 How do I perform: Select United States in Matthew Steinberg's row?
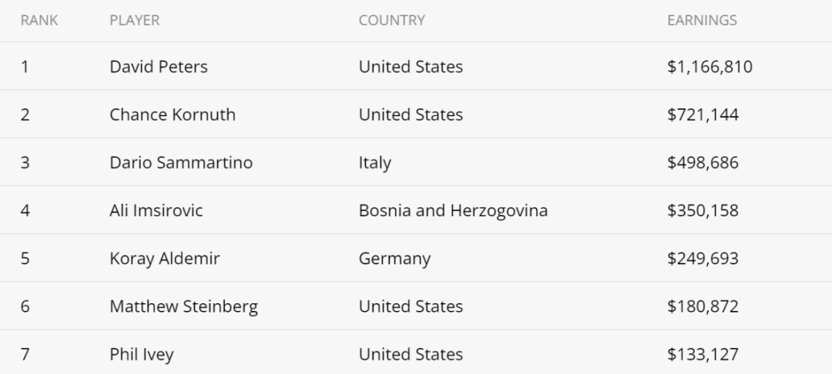(x=411, y=306)
